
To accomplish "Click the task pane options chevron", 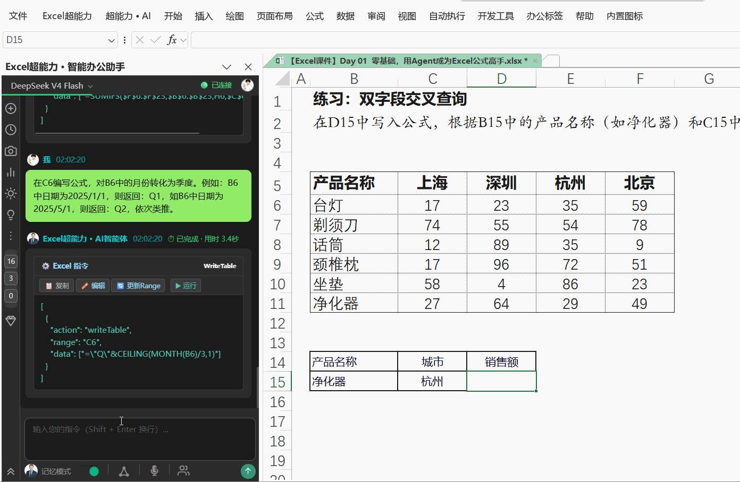I will 227,67.
